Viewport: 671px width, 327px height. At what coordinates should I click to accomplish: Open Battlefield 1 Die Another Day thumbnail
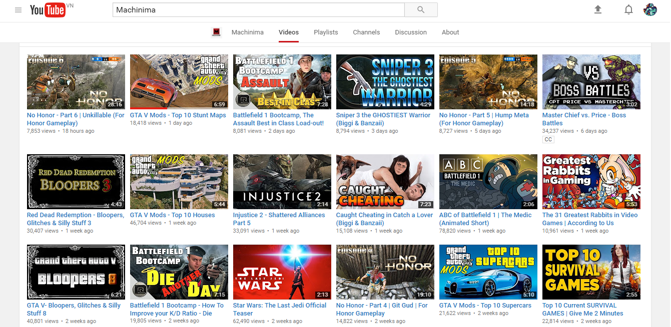[x=179, y=272]
